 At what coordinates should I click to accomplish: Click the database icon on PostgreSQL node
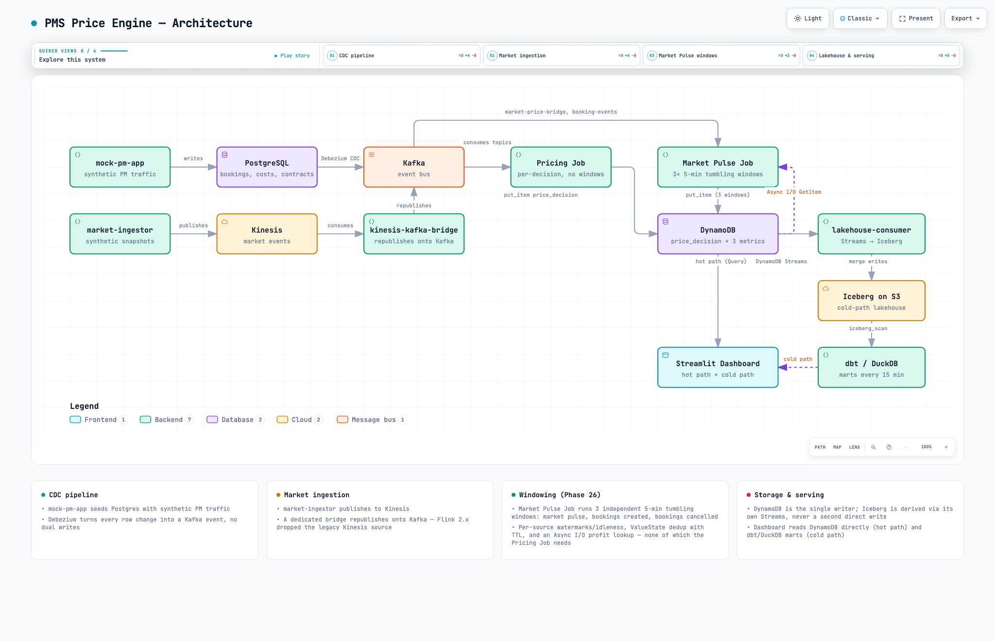(224, 155)
